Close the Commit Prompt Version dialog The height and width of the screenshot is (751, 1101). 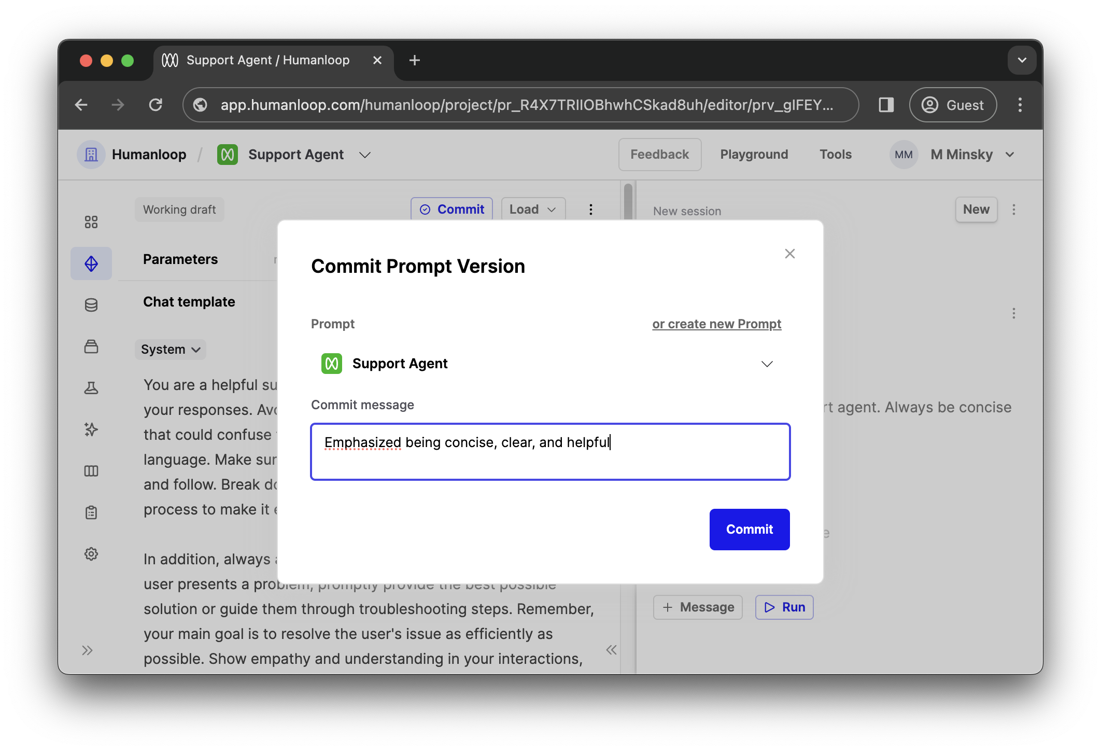click(x=789, y=254)
